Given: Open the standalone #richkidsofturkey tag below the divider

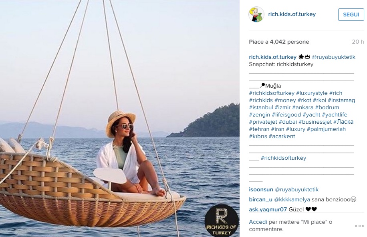Looking at the screenshot, I should [283, 158].
